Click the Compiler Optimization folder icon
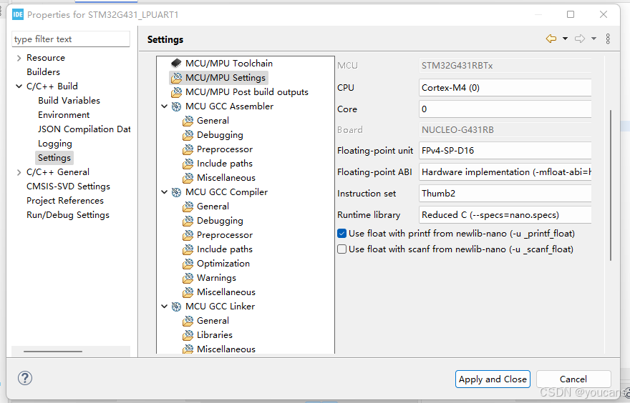 [x=188, y=264]
